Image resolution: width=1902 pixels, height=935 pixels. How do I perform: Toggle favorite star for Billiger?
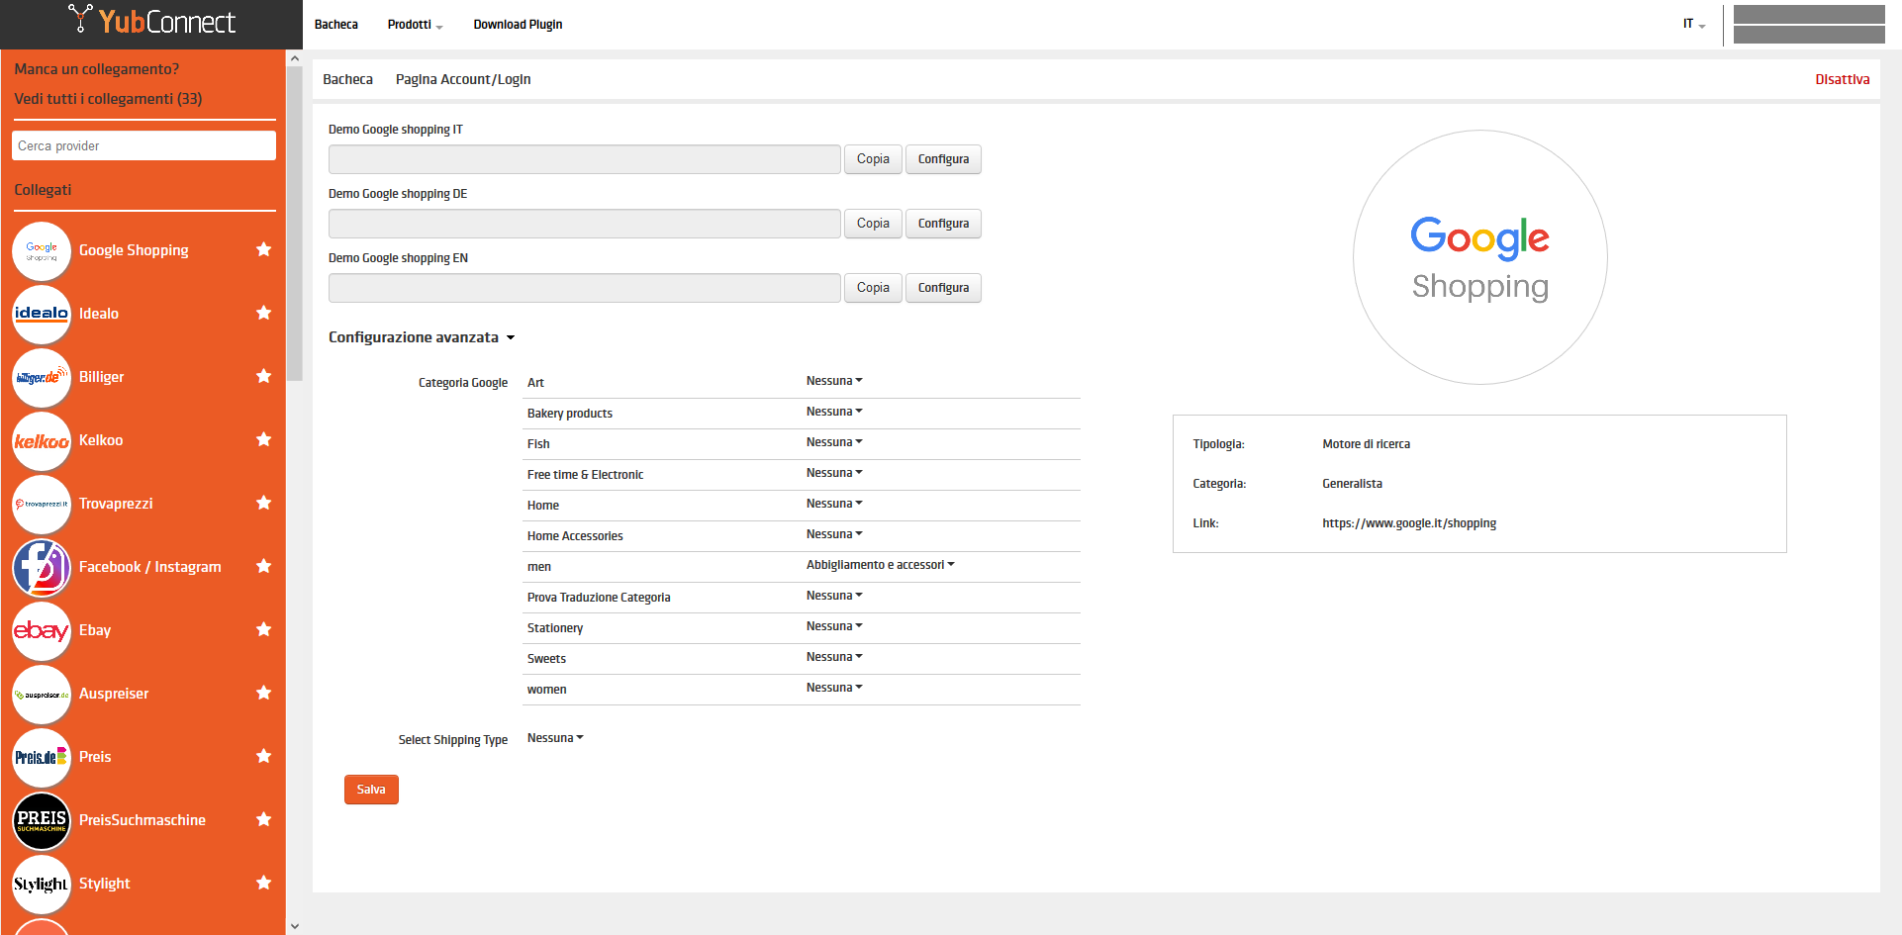coord(263,376)
